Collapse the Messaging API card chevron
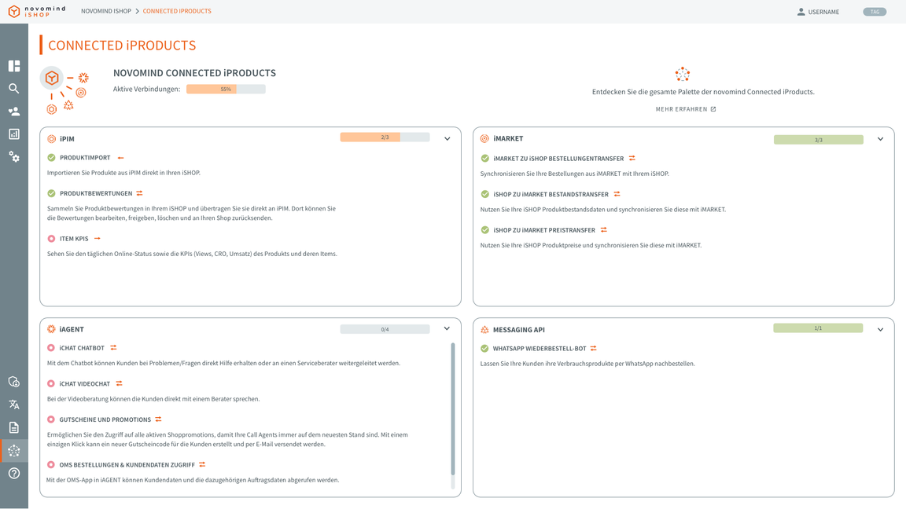 click(x=880, y=330)
